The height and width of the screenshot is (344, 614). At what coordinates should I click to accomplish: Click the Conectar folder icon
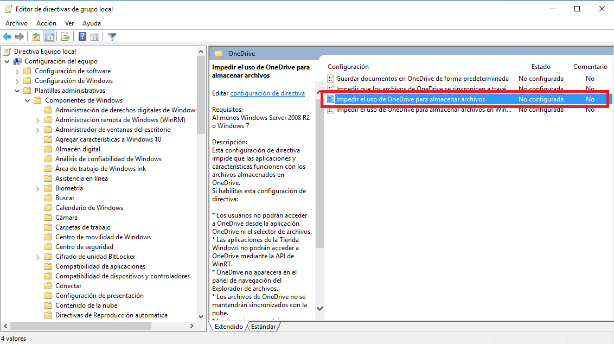pyautogui.click(x=48, y=285)
